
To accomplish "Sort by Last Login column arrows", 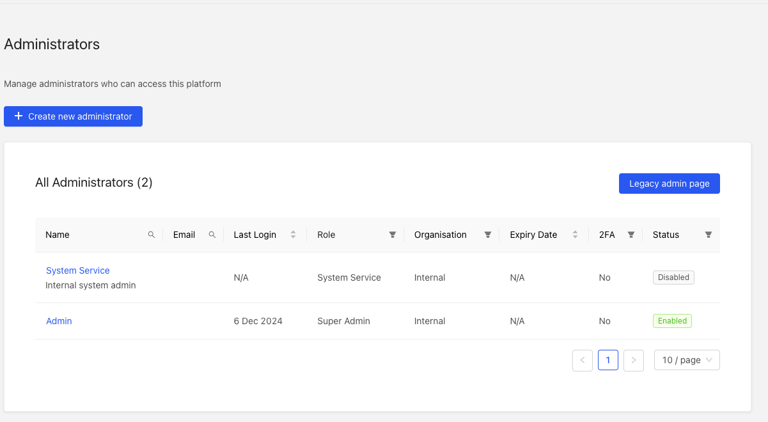I will click(293, 235).
